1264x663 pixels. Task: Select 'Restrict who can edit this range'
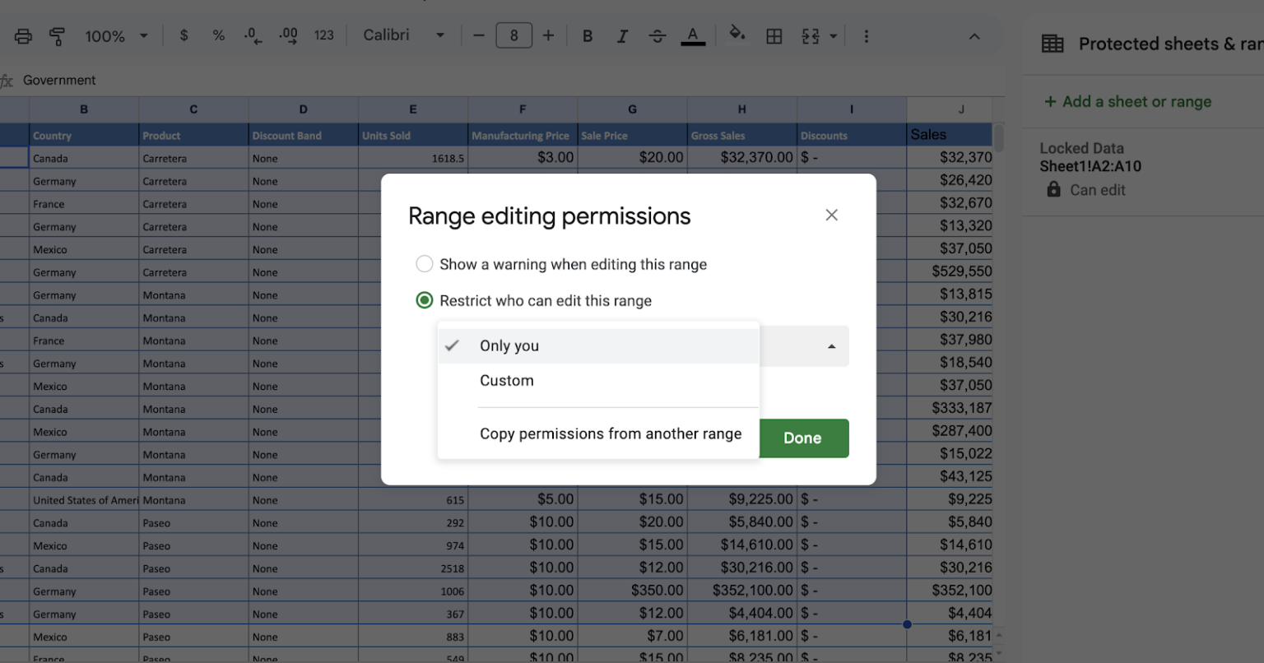coord(425,300)
